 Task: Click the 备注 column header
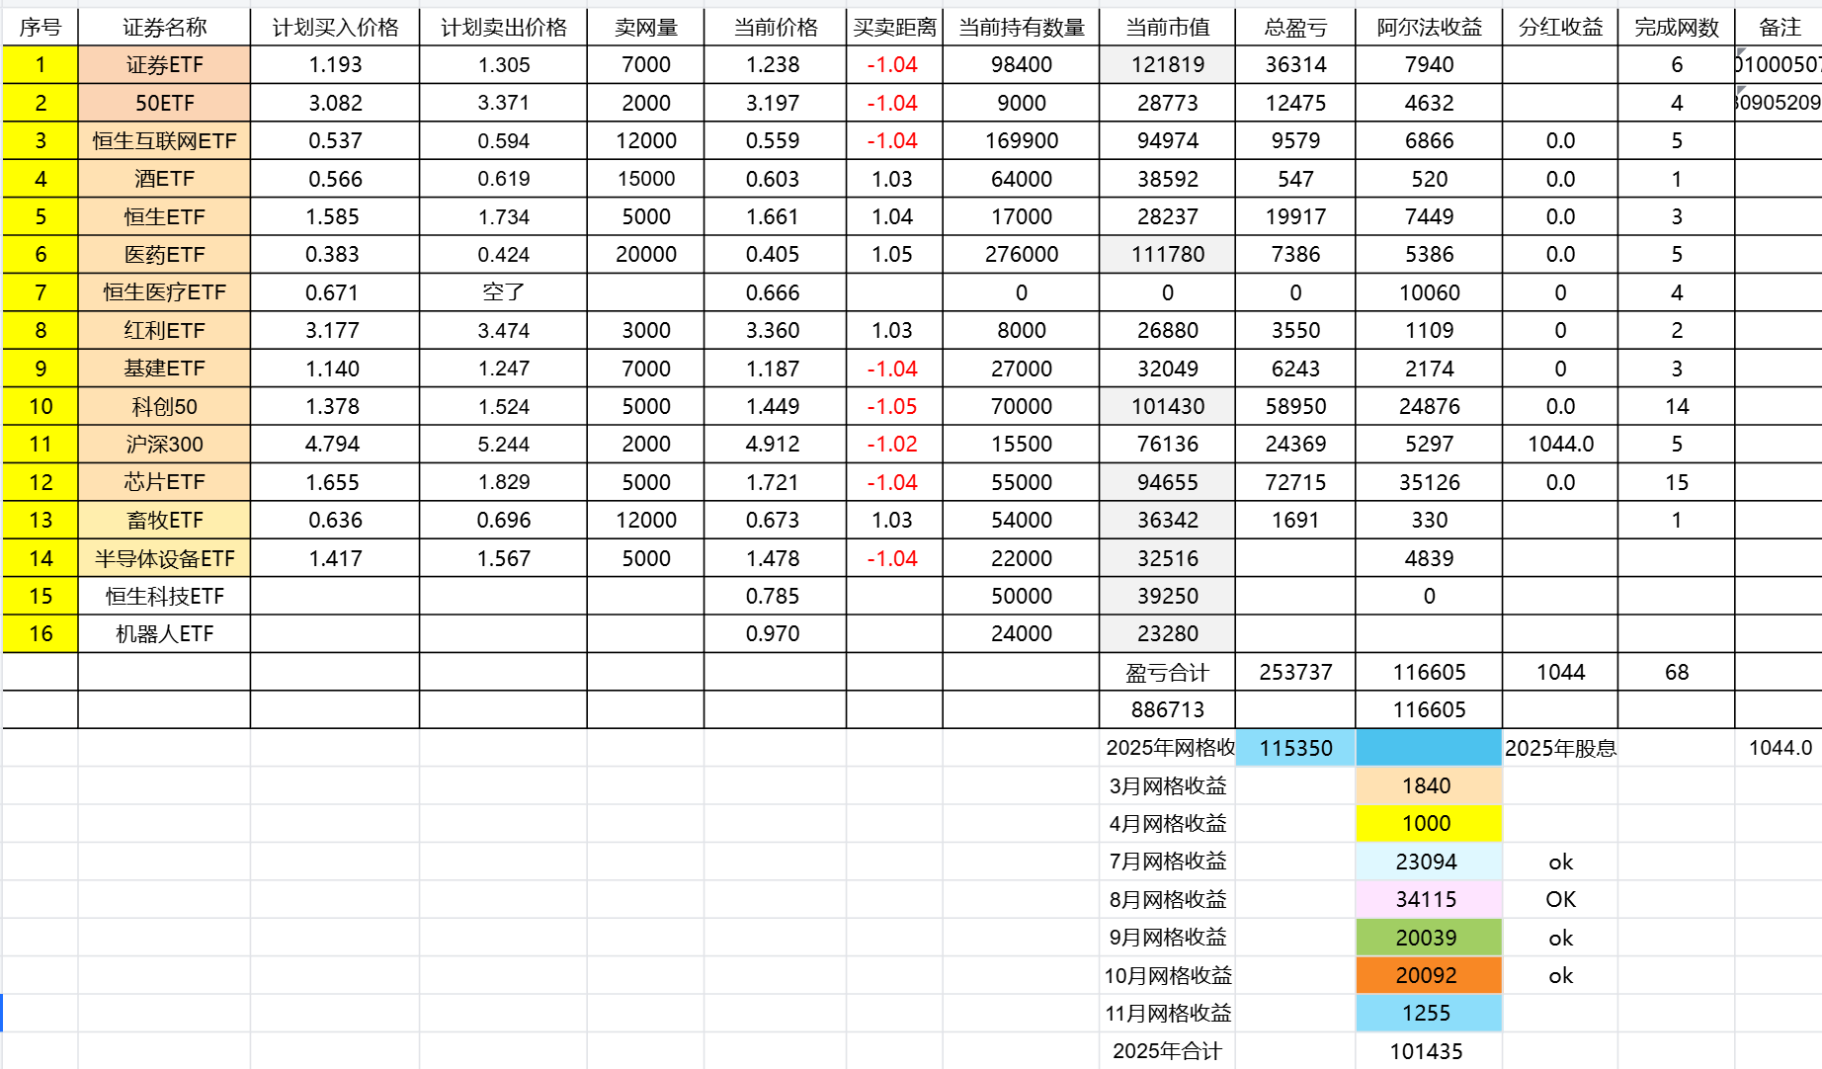(1779, 28)
